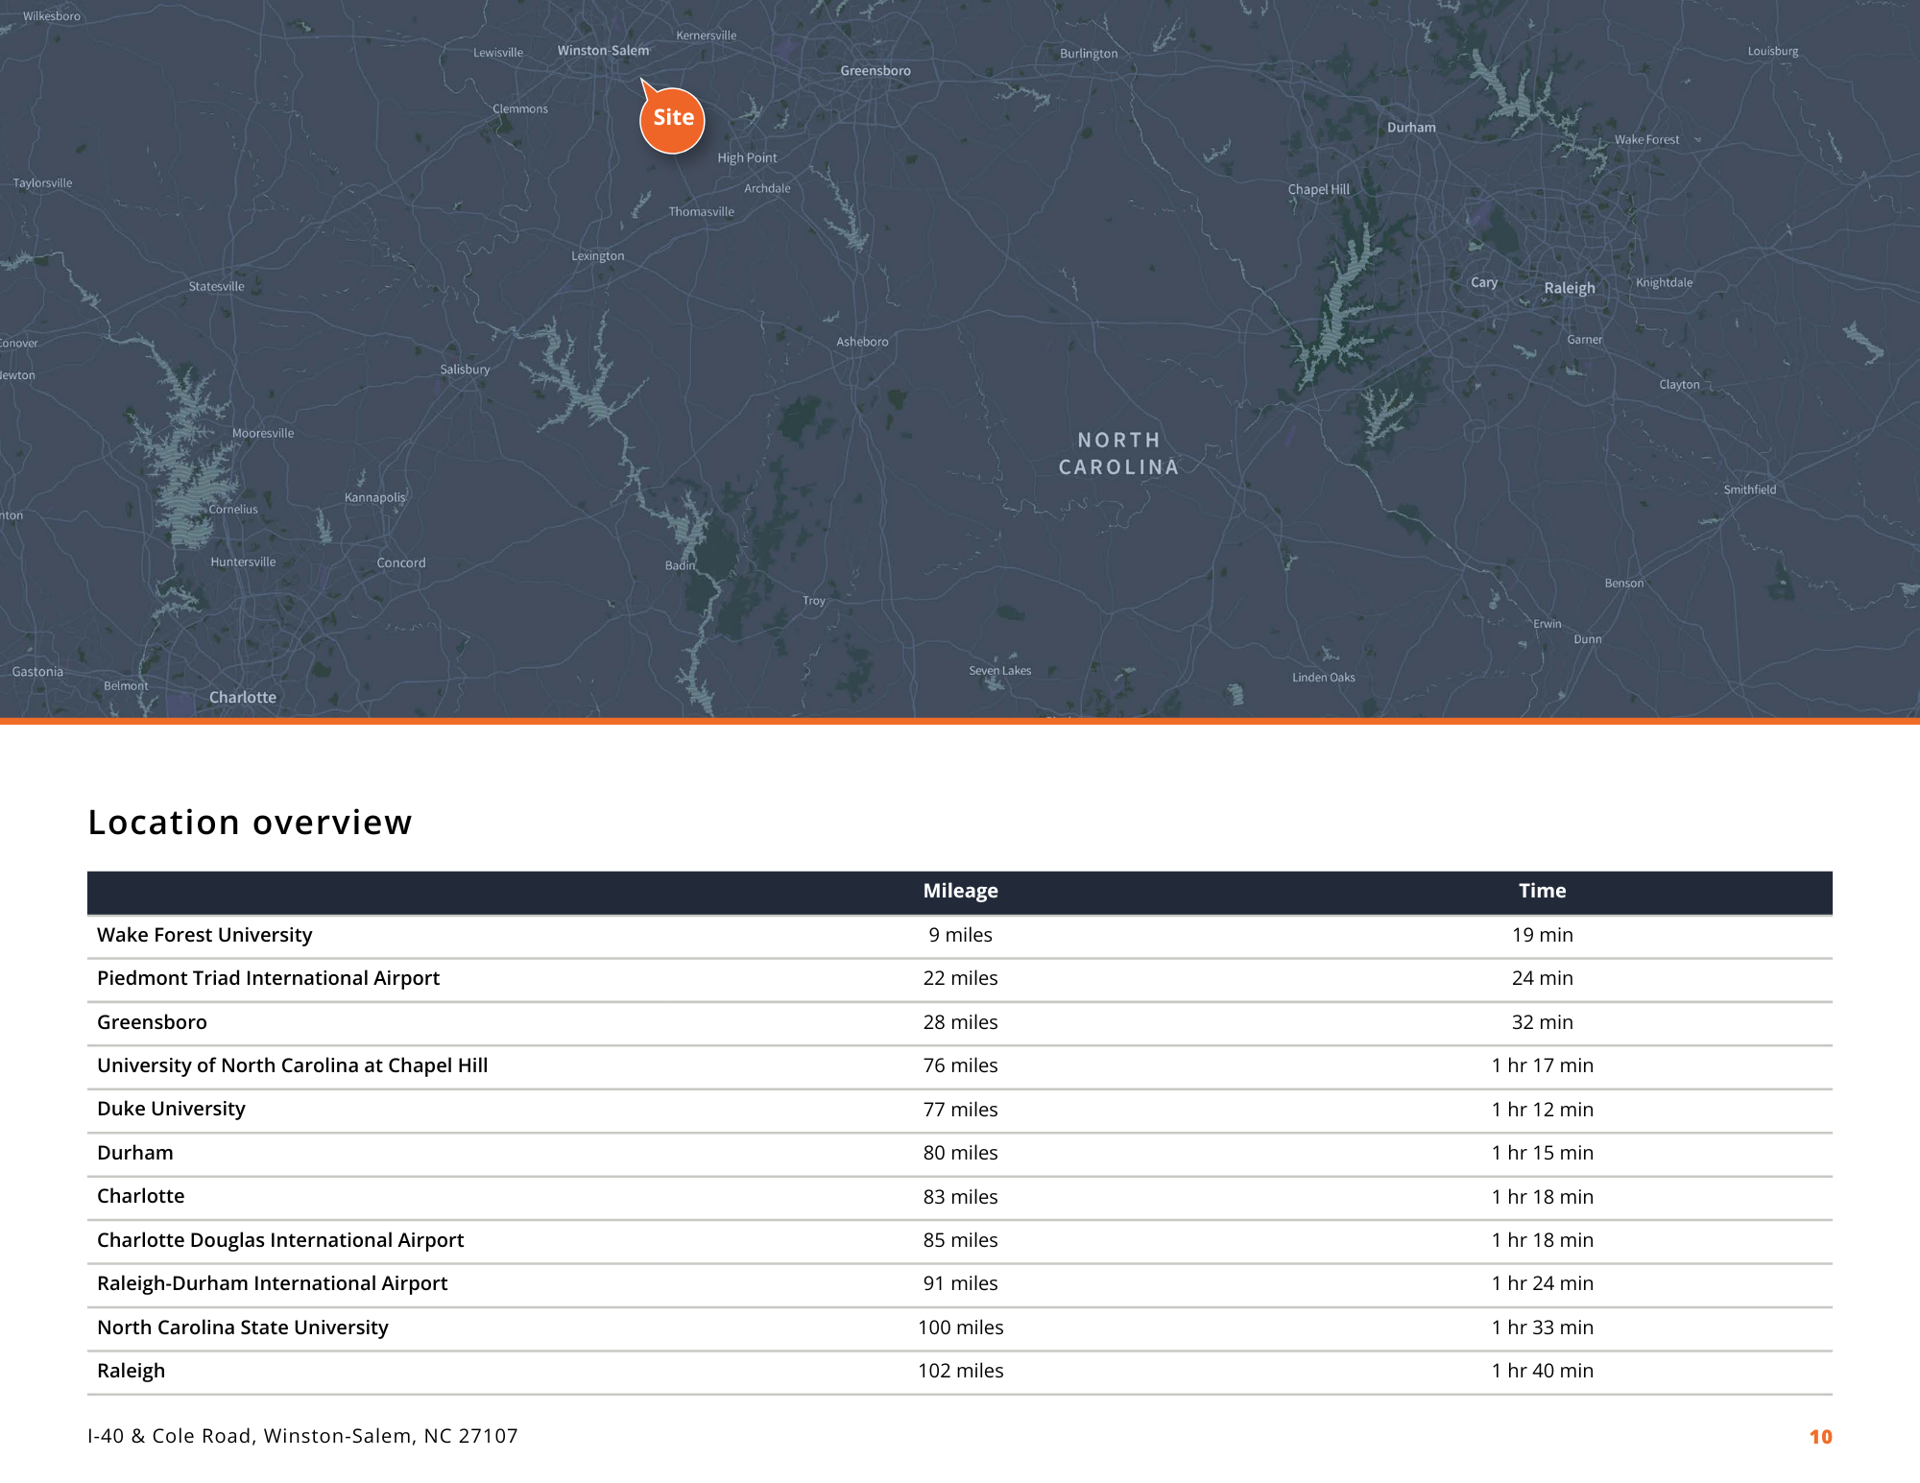Click Raleigh-Durham International Airport row
The width and height of the screenshot is (1920, 1483).
click(x=272, y=1283)
